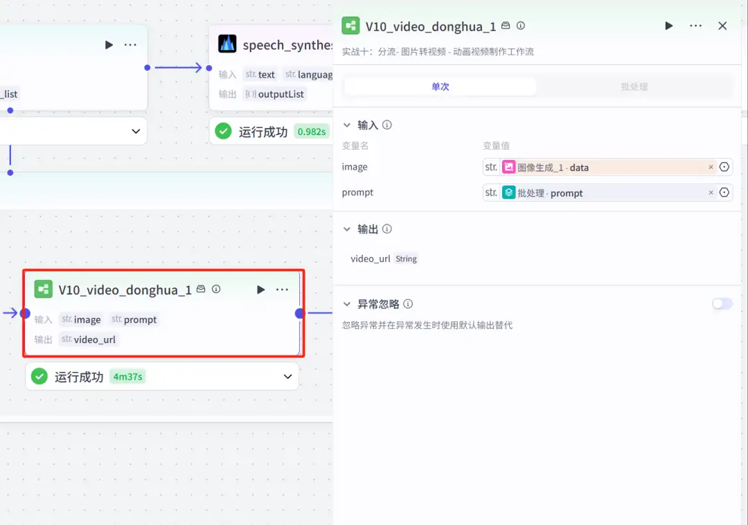
Task: Click the green workflow icon in panel header
Action: pyautogui.click(x=350, y=26)
